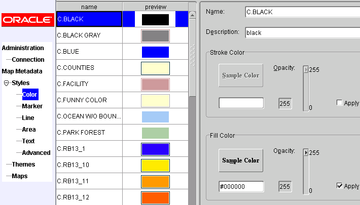Select the Administration heading
The image size is (360, 205).
pos(23,48)
